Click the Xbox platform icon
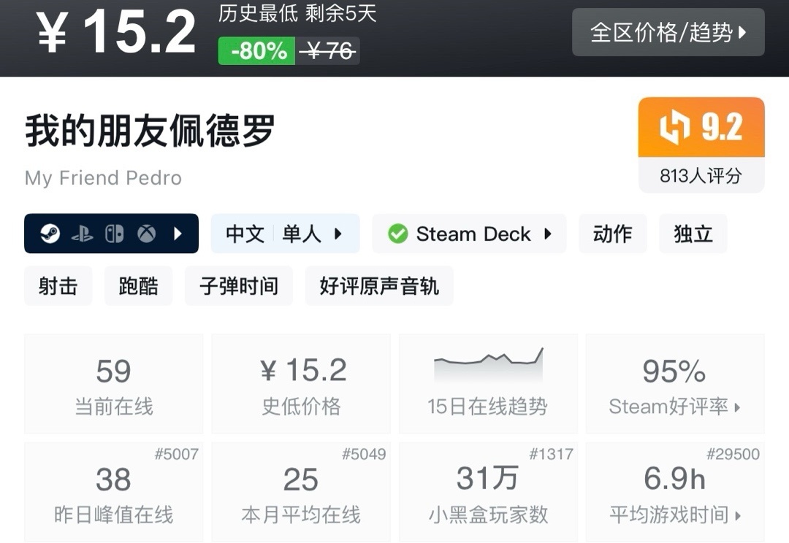Image resolution: width=789 pixels, height=543 pixels. coord(146,234)
